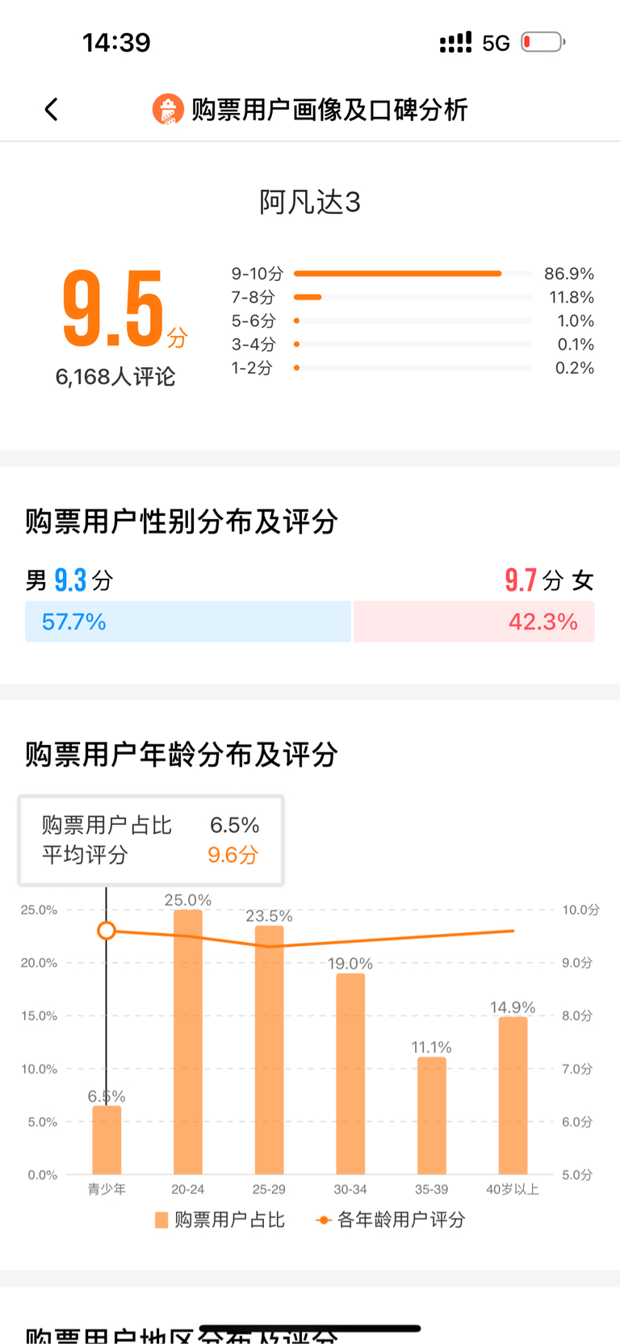
Task: Select the 30-34 age bar
Action: 350,1074
